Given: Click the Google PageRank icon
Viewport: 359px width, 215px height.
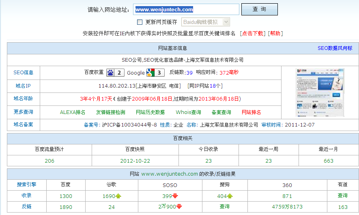Looking at the screenshot, I should [150, 73].
